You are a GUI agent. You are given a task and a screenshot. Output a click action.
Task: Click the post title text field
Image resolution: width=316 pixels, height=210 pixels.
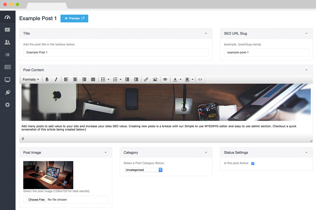[116, 52]
